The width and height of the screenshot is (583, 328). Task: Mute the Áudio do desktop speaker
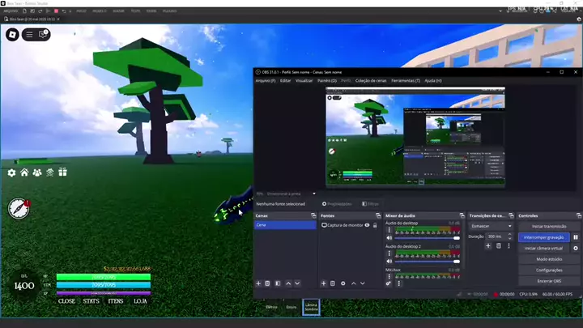tap(389, 237)
